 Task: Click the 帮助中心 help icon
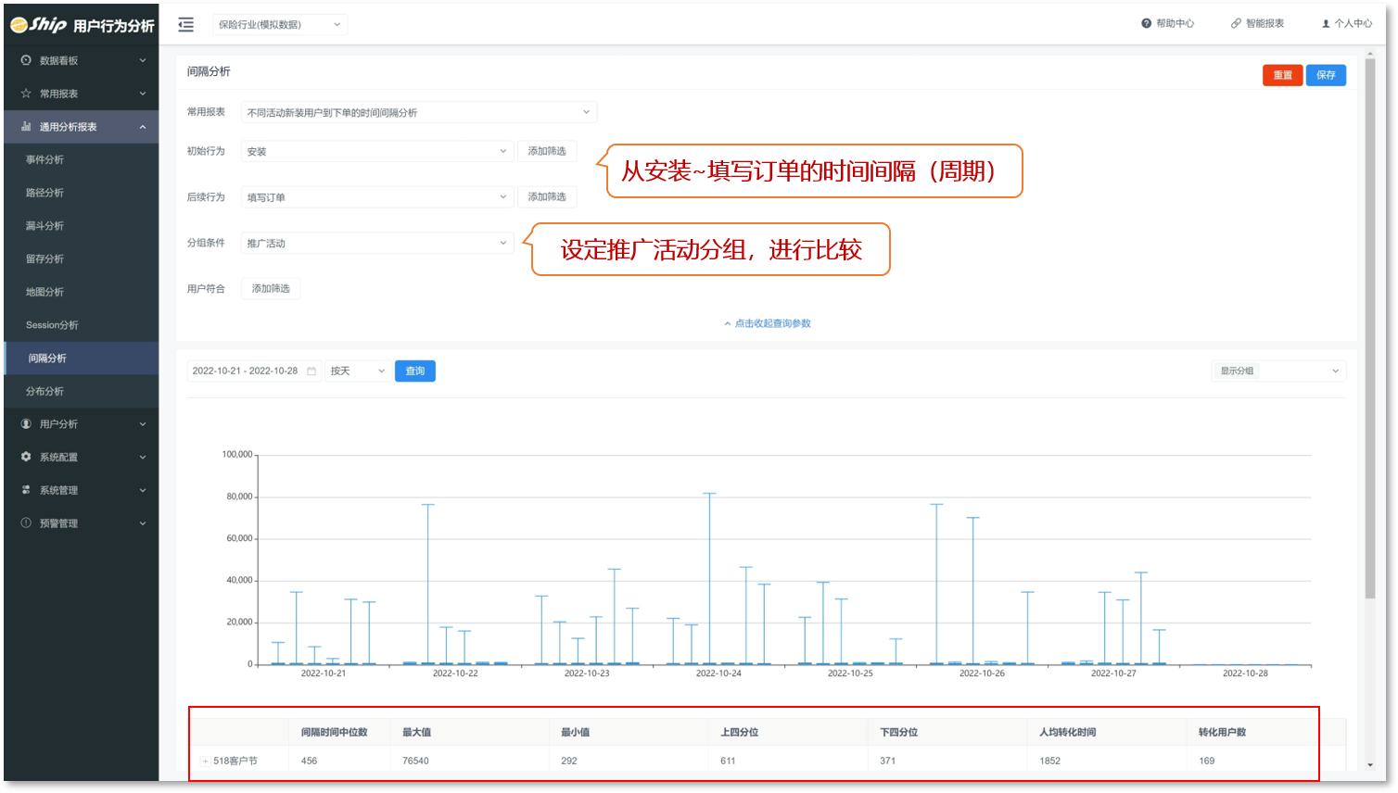pos(1146,23)
